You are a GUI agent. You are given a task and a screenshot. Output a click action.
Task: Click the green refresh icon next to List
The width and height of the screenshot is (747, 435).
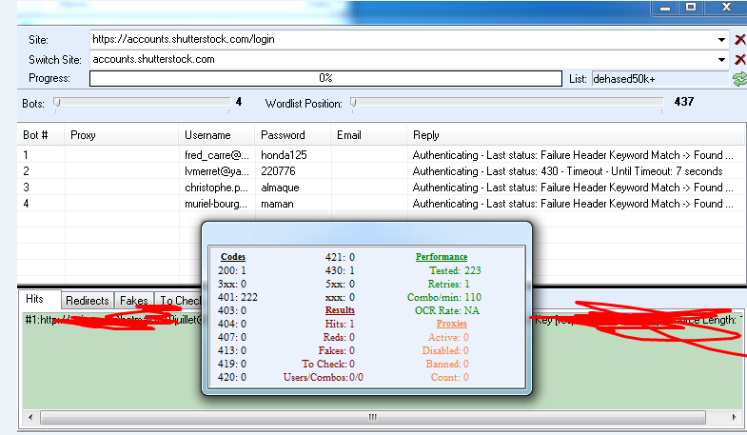(x=739, y=79)
